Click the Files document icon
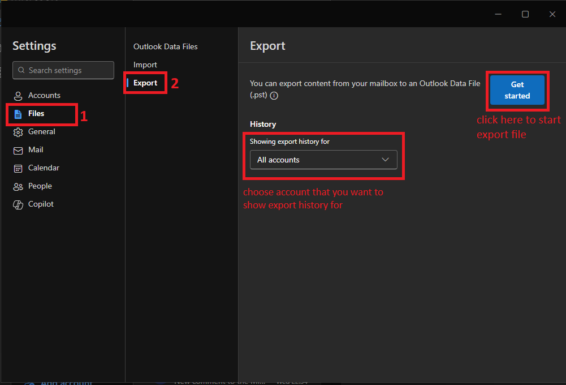Viewport: 566px width, 385px height. tap(18, 114)
